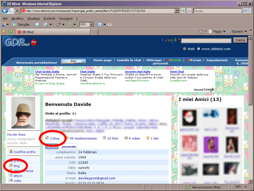The height and width of the screenshot is (191, 254).
Task: Go back with the browser Back arrow
Action: [x=5, y=11]
